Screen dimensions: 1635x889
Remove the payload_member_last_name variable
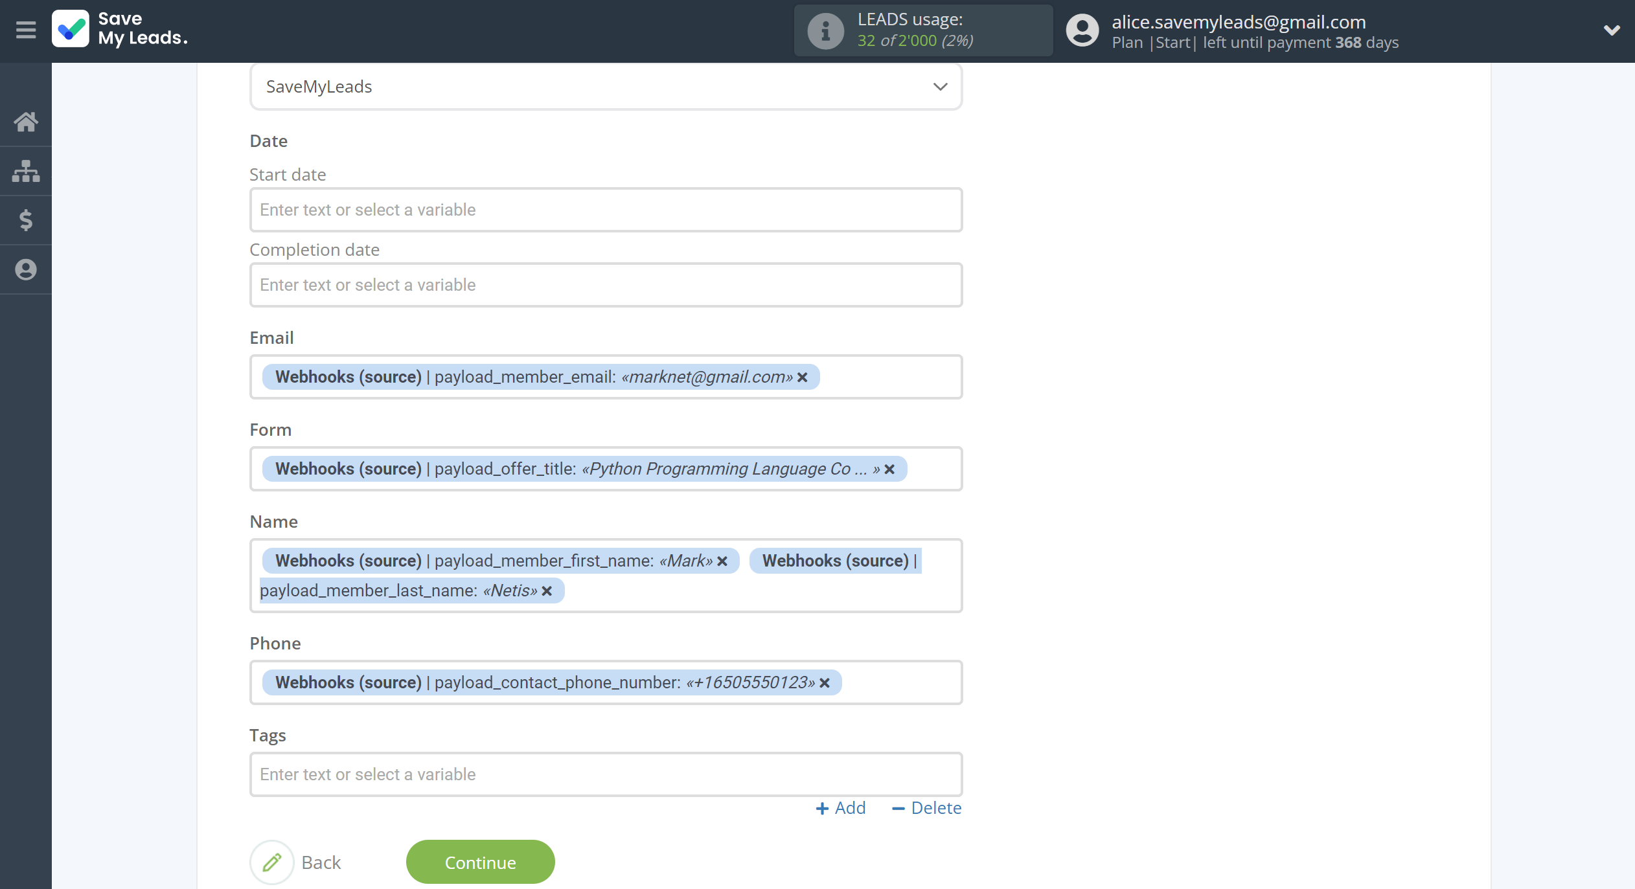pyautogui.click(x=547, y=591)
